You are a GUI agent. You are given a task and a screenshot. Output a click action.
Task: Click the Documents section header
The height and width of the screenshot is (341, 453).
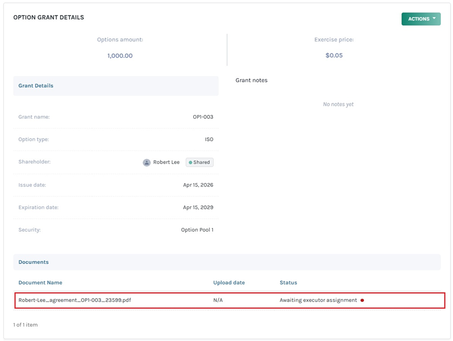[227, 262]
